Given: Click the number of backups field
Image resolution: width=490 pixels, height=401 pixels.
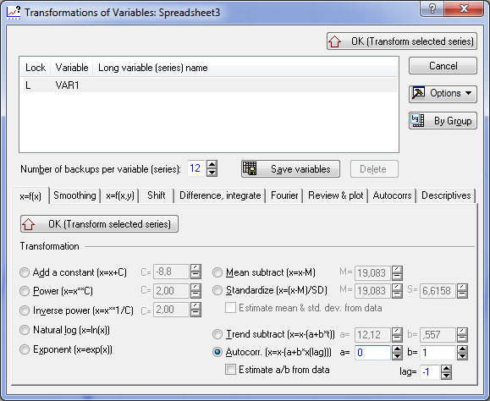Looking at the screenshot, I should pos(196,168).
